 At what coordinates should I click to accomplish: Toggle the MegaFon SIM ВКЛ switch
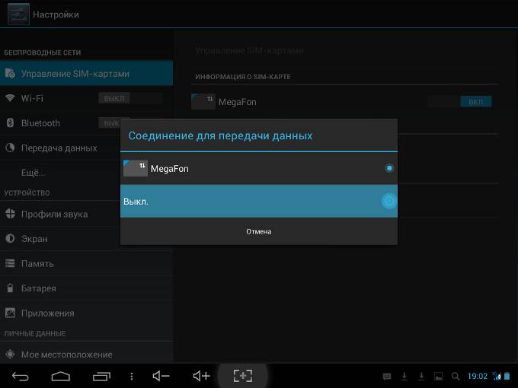[459, 101]
